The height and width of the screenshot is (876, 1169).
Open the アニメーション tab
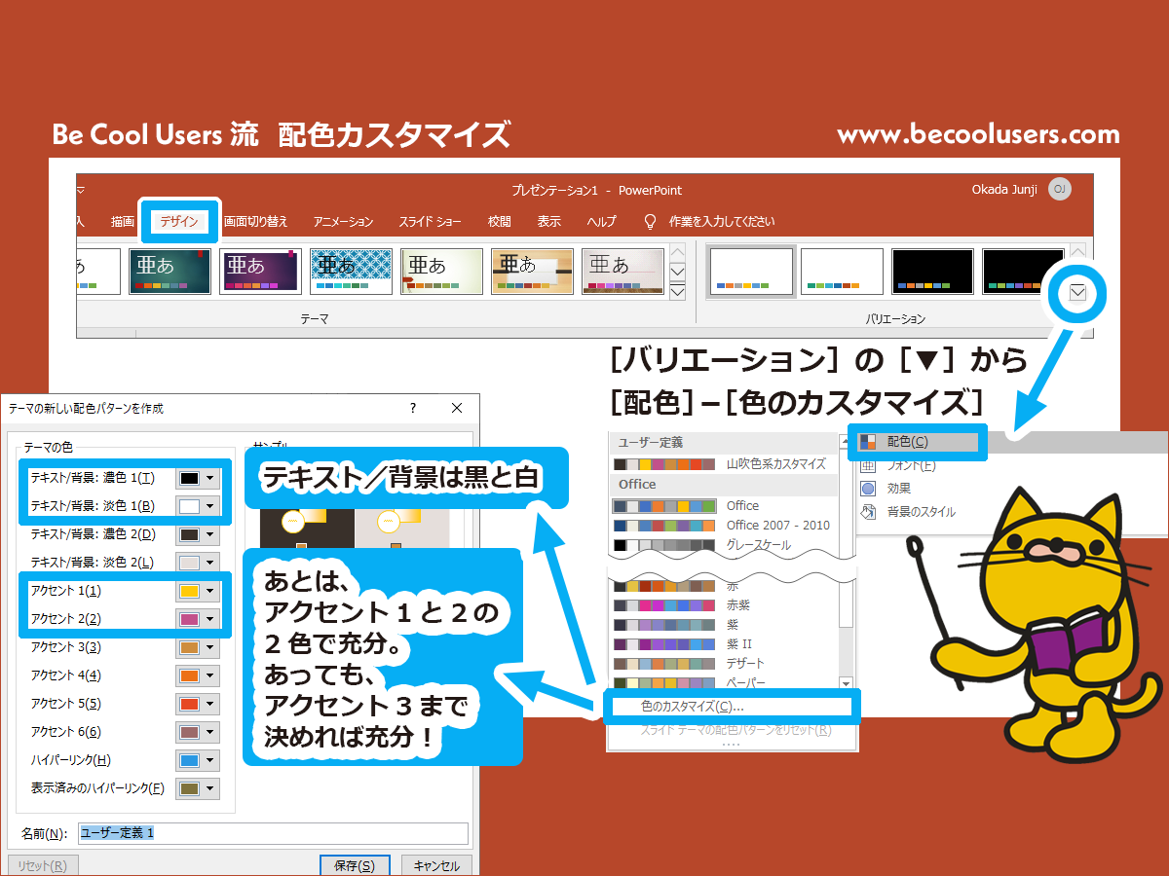[x=343, y=222]
